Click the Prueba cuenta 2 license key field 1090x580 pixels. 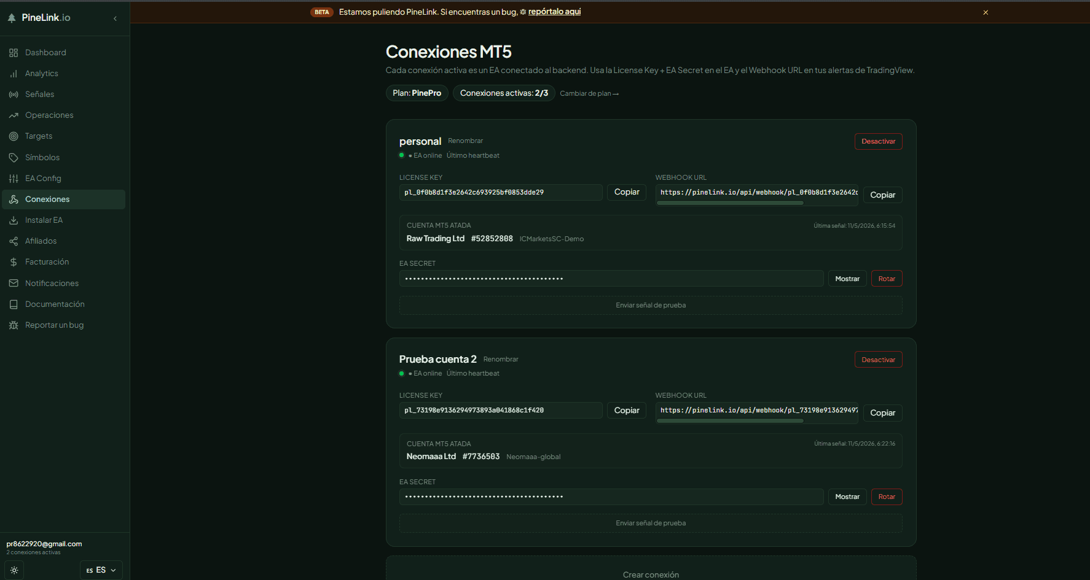[501, 411]
